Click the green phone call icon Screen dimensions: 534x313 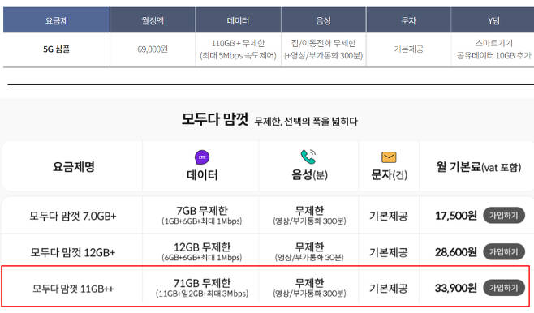pos(308,156)
